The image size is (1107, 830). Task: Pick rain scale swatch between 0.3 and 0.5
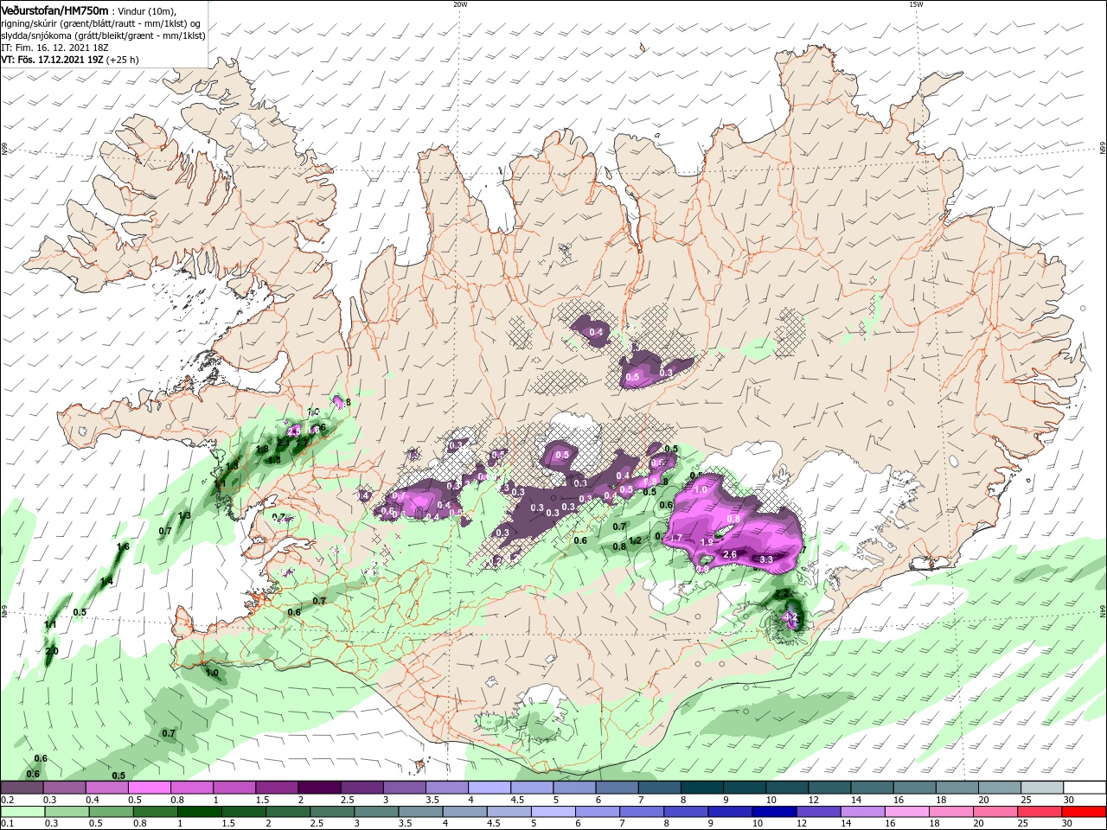pos(68,812)
